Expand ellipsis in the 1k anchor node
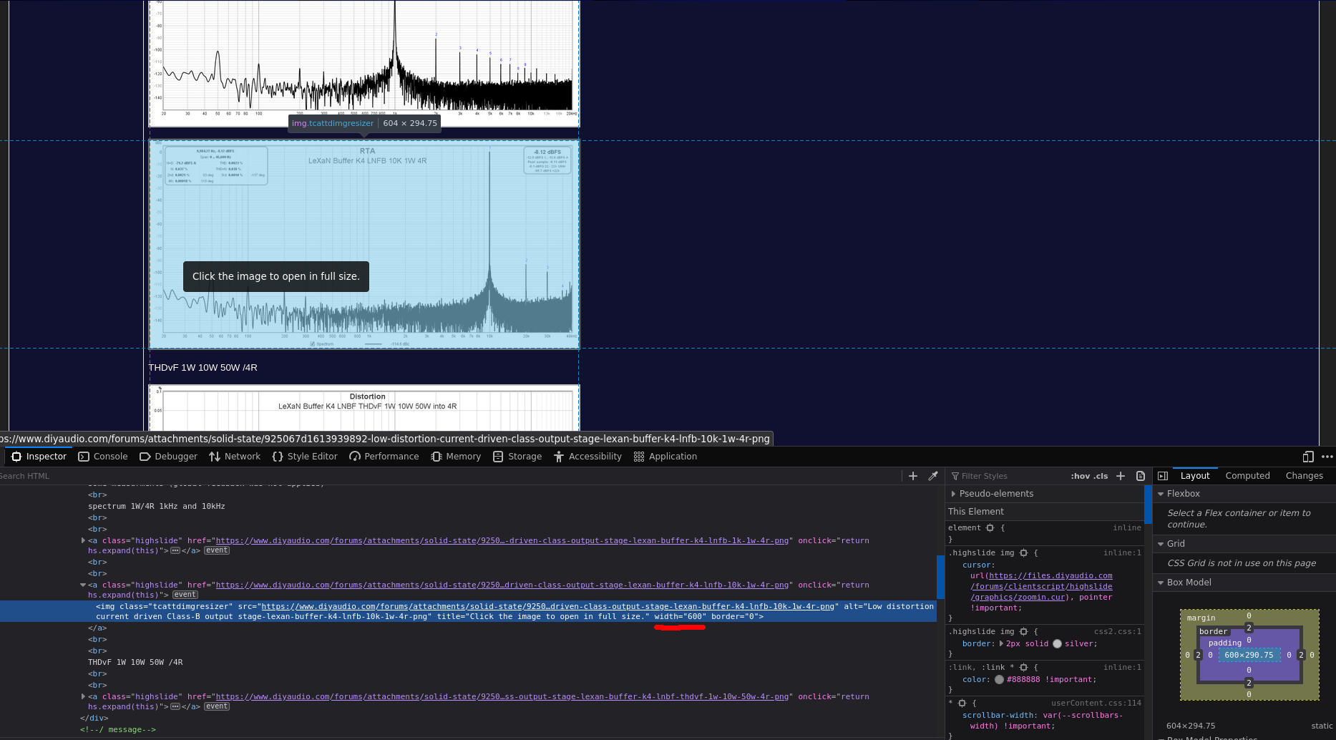Viewport: 1336px width, 740px height. coord(175,550)
